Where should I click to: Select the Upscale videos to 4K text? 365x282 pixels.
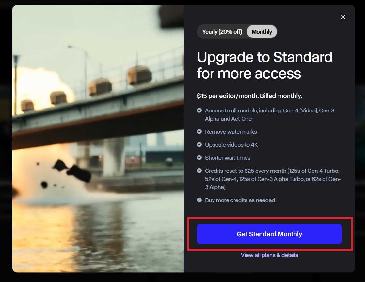pos(231,145)
